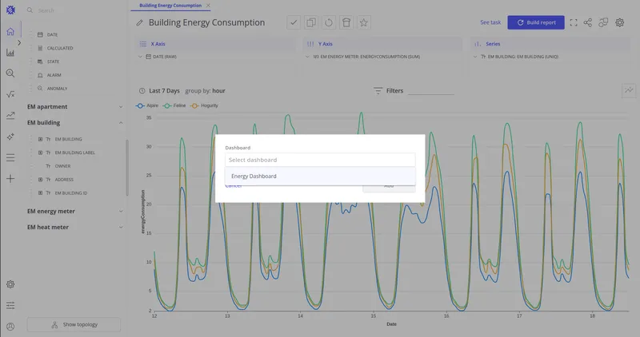640x337 pixels.
Task: Click the duplicate copy toolbar button
Action: [x=311, y=22]
